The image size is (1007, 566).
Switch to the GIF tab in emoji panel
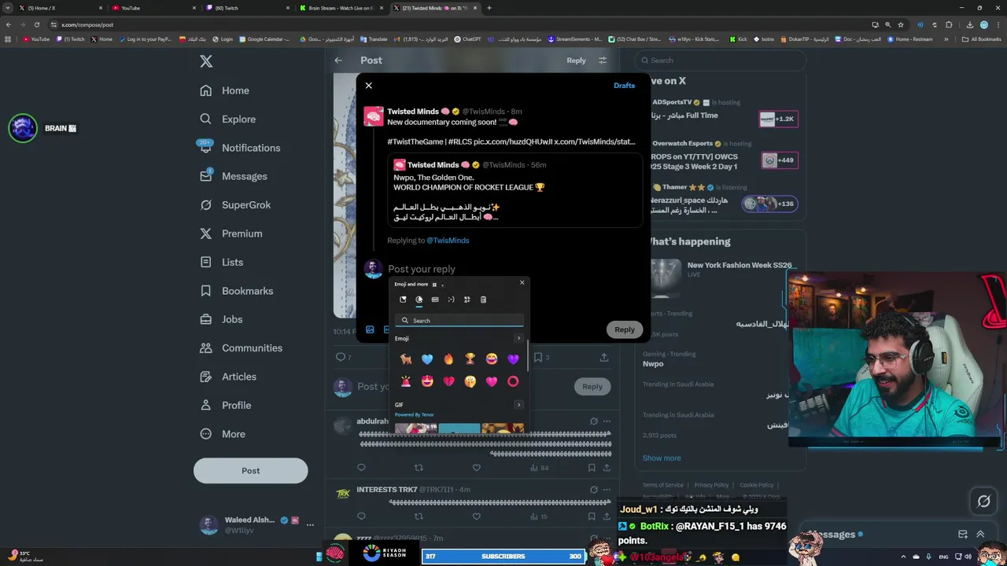[435, 300]
